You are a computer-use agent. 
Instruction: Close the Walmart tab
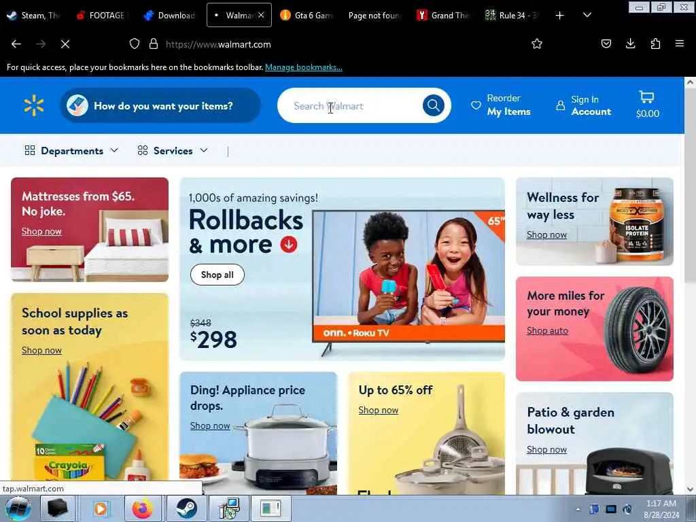coord(261,15)
